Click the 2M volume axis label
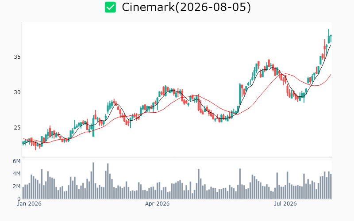The height and width of the screenshot is (221, 354). click(16, 186)
